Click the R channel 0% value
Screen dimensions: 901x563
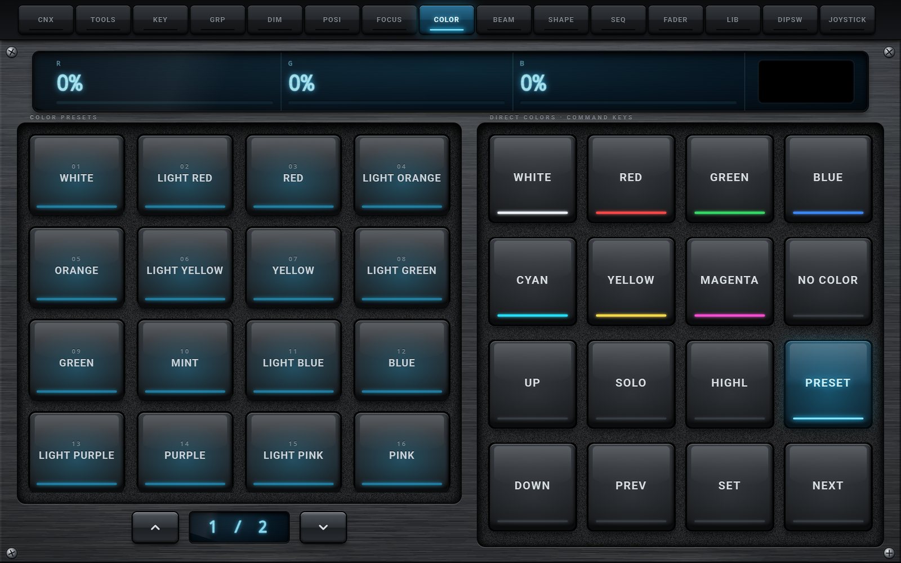(70, 83)
